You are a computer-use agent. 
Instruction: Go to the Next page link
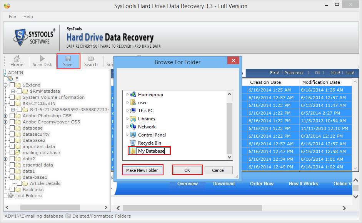(335, 73)
